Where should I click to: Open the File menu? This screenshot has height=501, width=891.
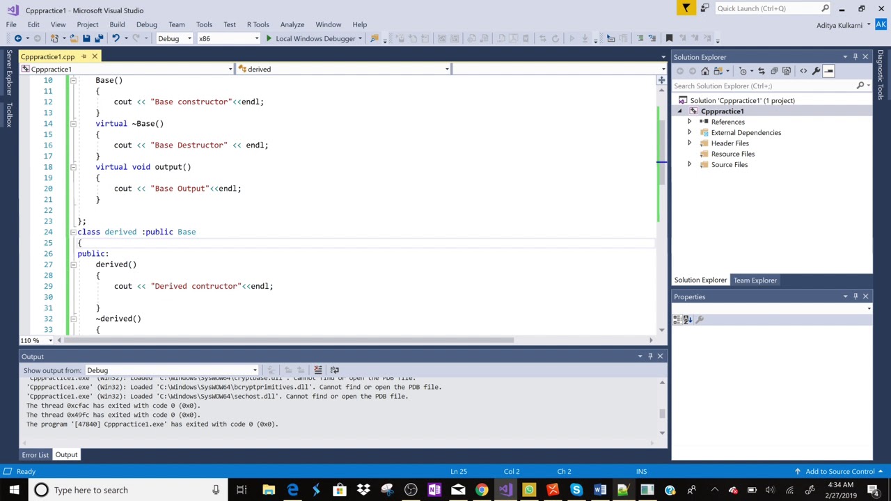coord(11,24)
